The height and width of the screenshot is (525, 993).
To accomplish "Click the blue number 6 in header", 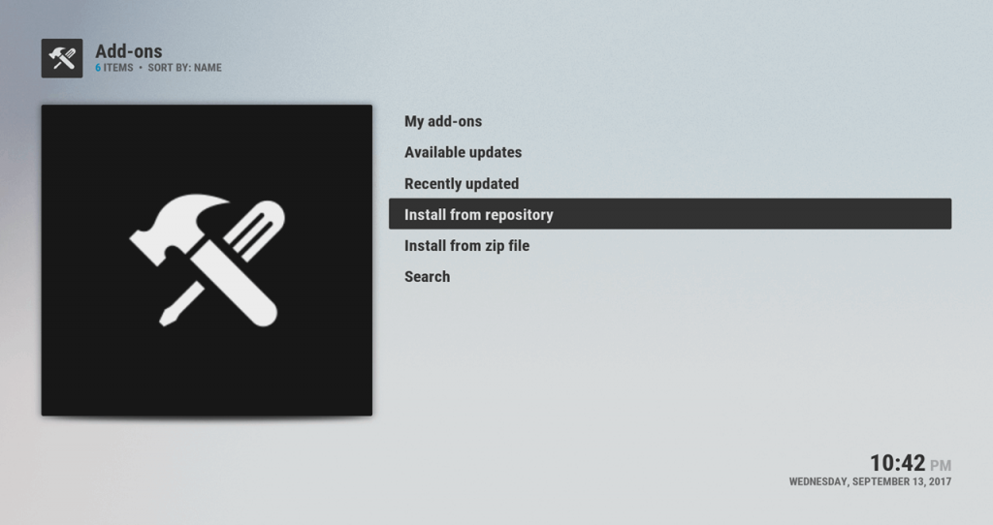I will coord(98,68).
